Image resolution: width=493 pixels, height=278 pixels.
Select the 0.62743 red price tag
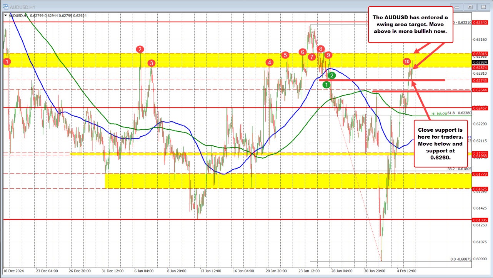click(480, 80)
